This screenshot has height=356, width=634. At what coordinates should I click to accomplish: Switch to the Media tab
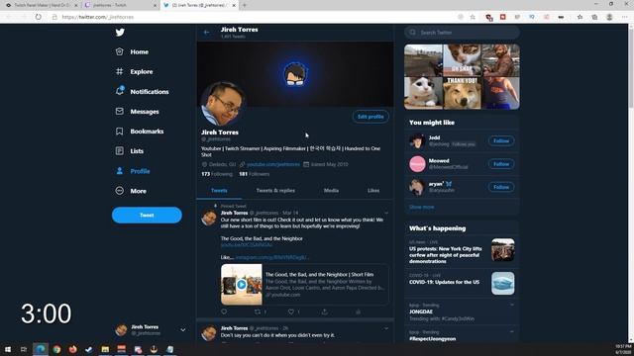331,191
